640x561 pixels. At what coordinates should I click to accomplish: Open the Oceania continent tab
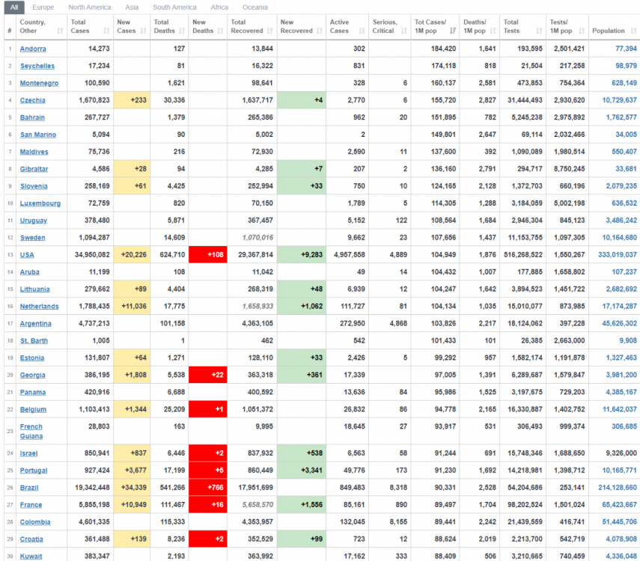(x=255, y=7)
